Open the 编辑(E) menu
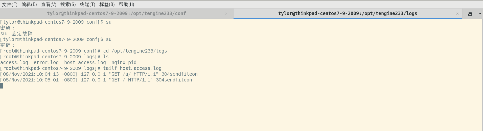 (x=29, y=5)
